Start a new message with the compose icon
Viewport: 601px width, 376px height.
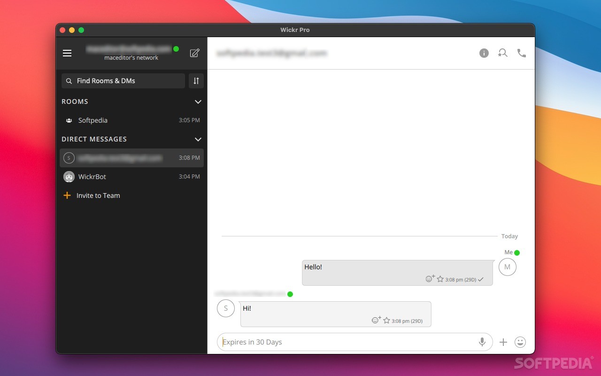pos(194,53)
